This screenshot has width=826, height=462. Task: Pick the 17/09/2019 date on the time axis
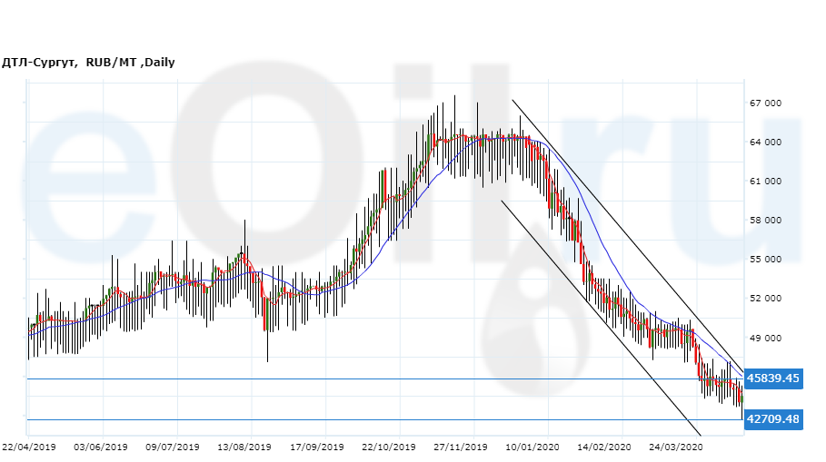pos(317,447)
